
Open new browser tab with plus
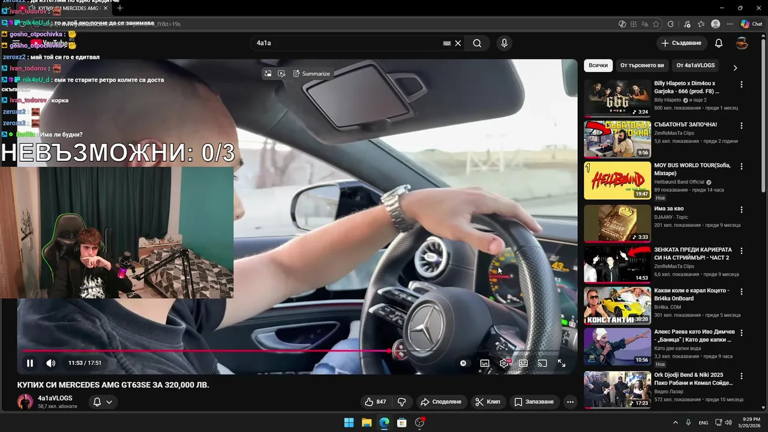[120, 8]
